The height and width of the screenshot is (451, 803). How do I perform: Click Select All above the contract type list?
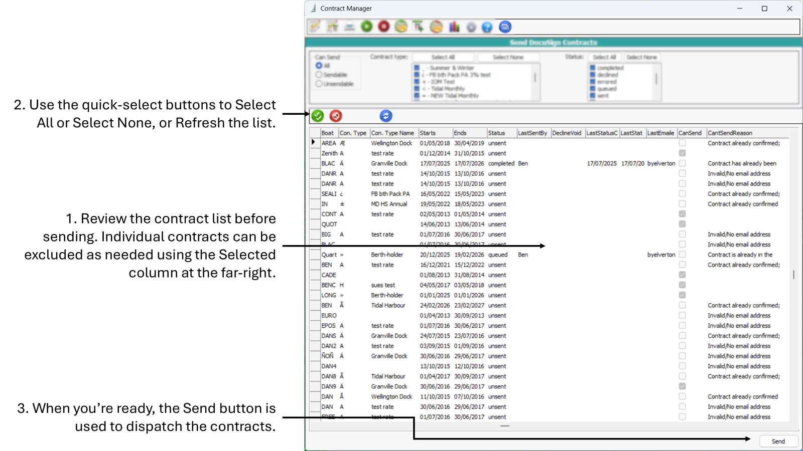444,57
